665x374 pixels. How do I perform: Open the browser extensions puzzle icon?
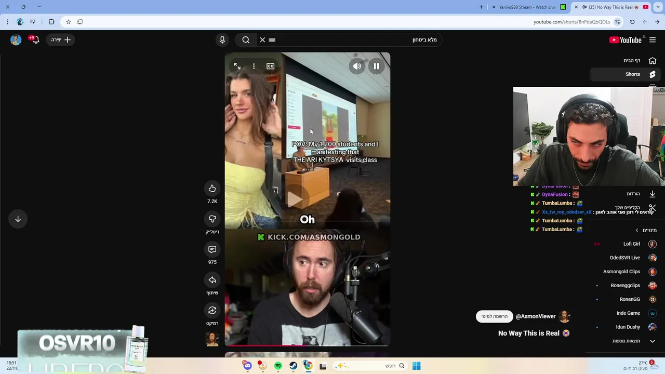pyautogui.click(x=51, y=22)
